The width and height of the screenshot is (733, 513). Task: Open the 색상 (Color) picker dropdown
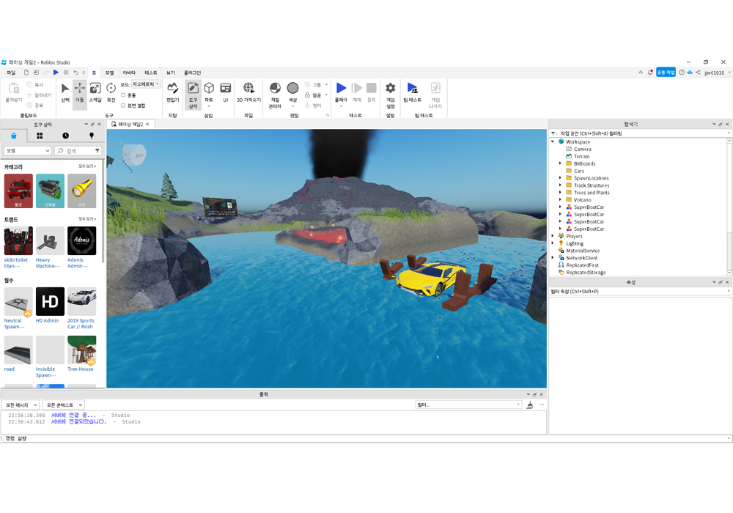coord(292,106)
